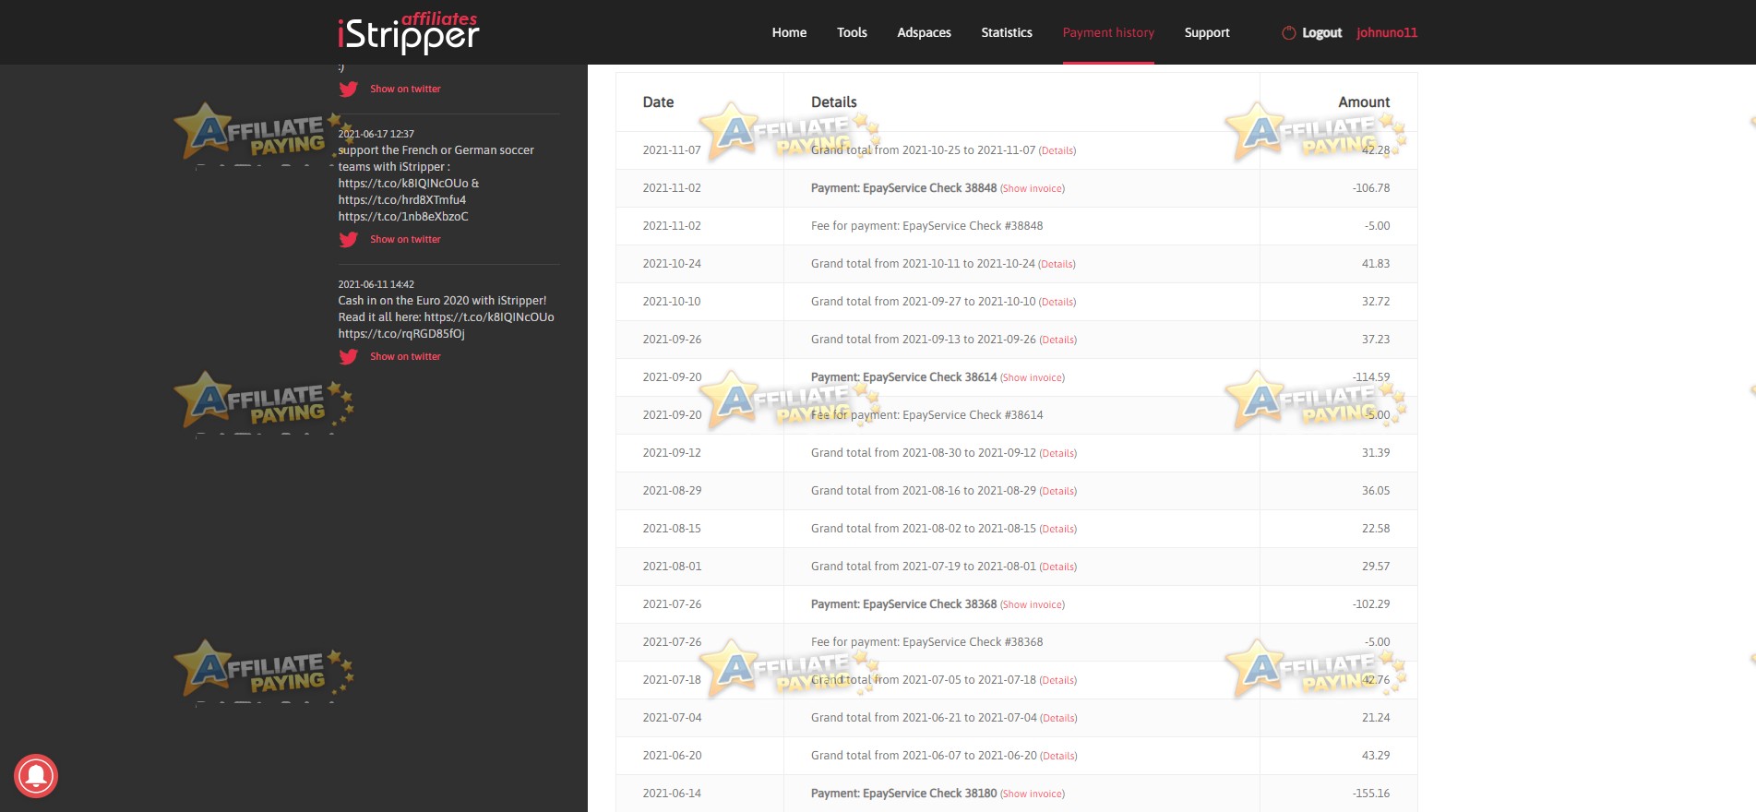Open Details for 2021-07-19 to 2021-08-01 total
The width and height of the screenshot is (1756, 812).
[1058, 567]
